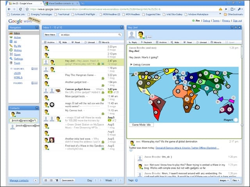Open the History section

point(18,50)
